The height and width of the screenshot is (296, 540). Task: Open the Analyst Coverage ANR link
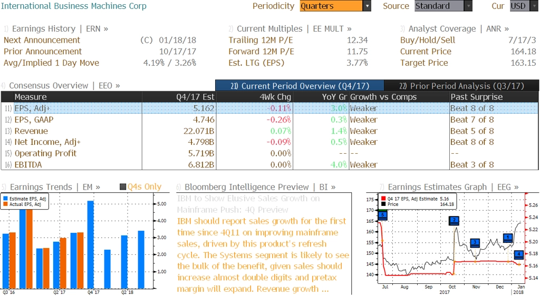[458, 29]
